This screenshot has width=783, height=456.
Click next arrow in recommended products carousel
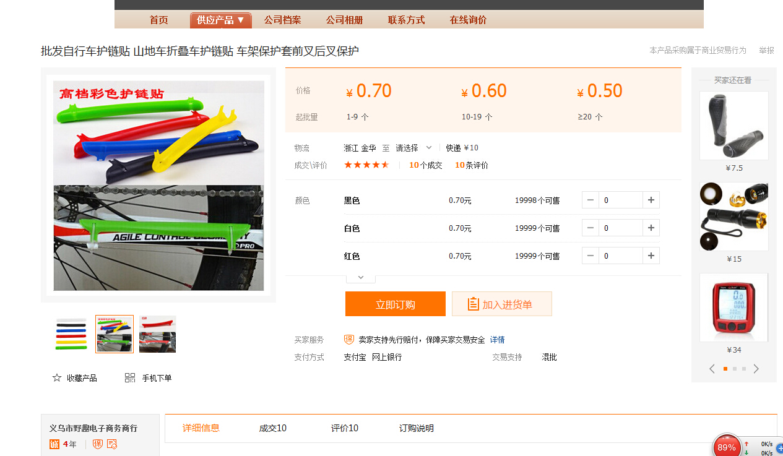pos(756,369)
